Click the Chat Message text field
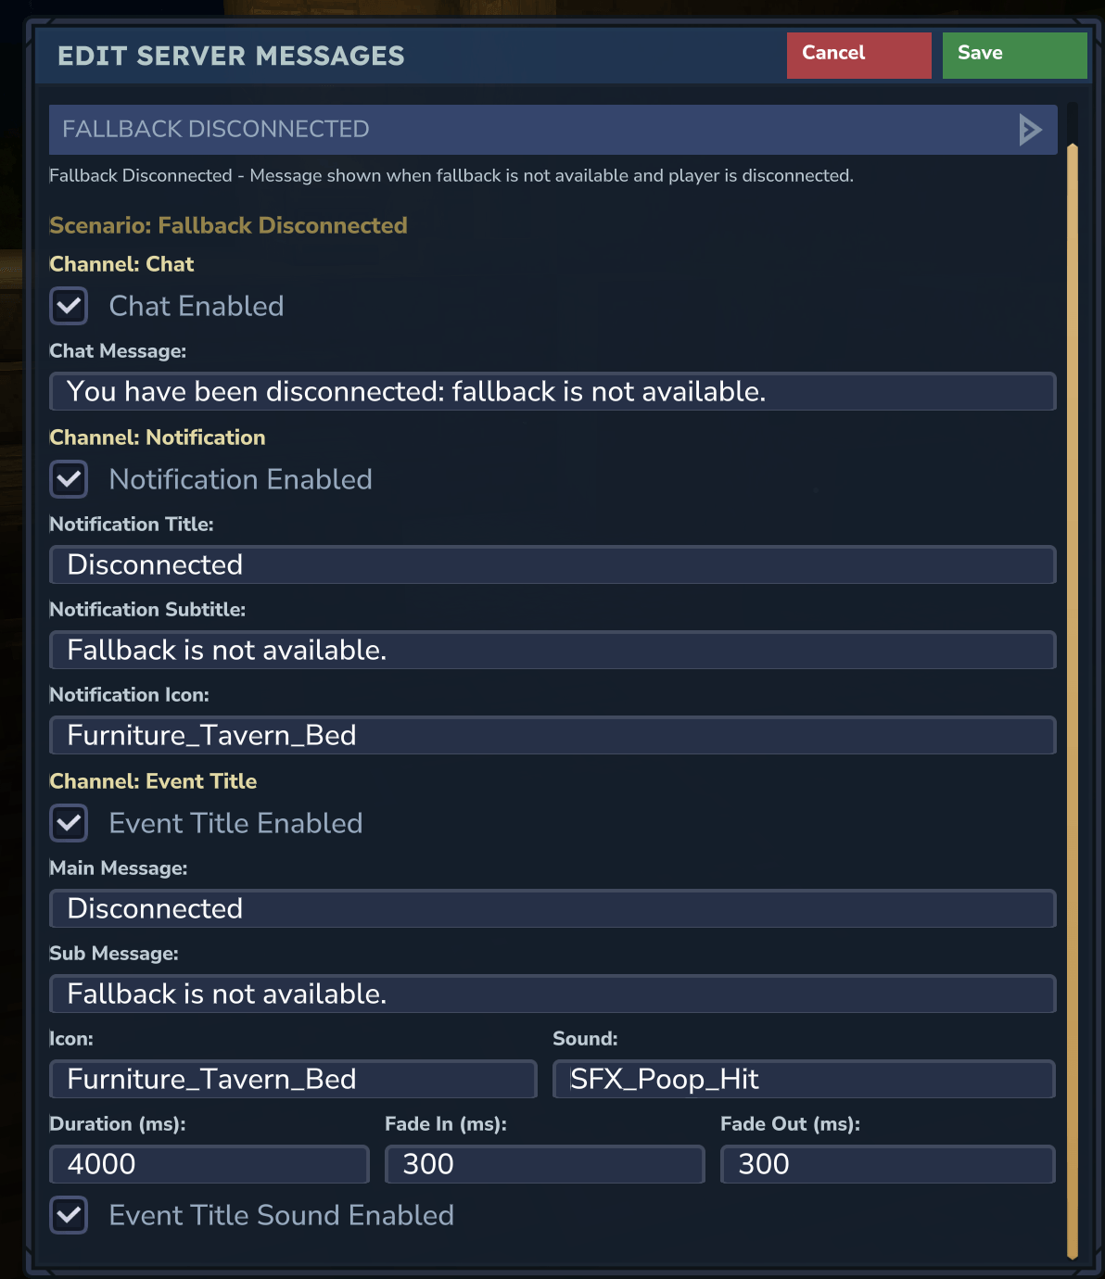Image resolution: width=1105 pixels, height=1279 pixels. click(552, 391)
